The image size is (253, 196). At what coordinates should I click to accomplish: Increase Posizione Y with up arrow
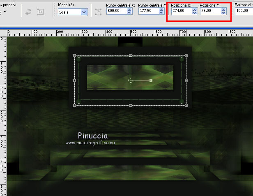pyautogui.click(x=223, y=10)
